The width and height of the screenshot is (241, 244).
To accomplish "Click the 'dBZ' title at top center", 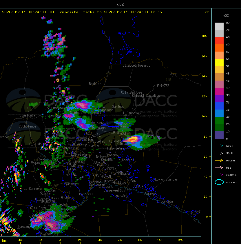I will pos(121,4).
